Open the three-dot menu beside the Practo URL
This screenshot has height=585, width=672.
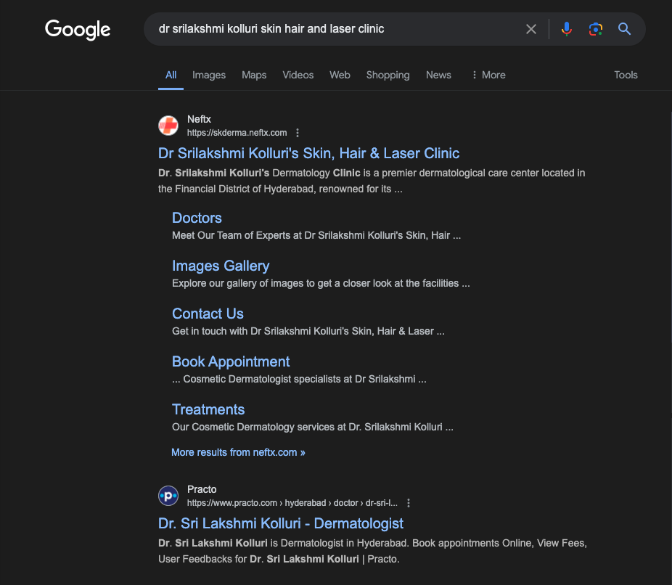(x=409, y=503)
